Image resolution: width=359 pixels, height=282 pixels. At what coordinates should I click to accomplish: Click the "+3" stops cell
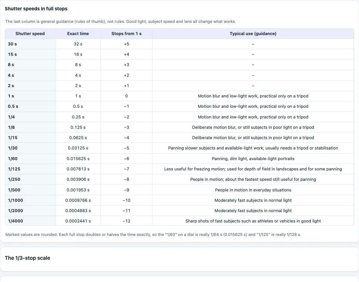click(126, 65)
